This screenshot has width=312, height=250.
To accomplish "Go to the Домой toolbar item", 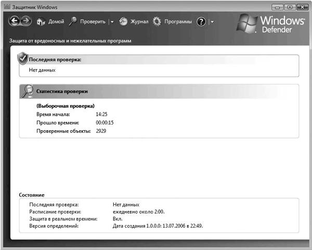I will click(x=56, y=22).
